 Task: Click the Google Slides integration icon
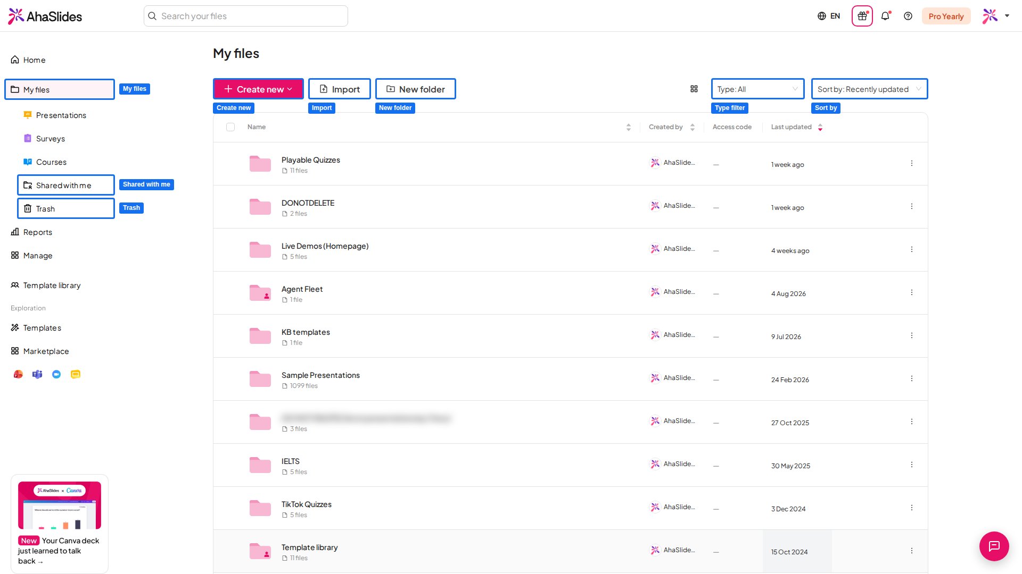[x=76, y=374]
